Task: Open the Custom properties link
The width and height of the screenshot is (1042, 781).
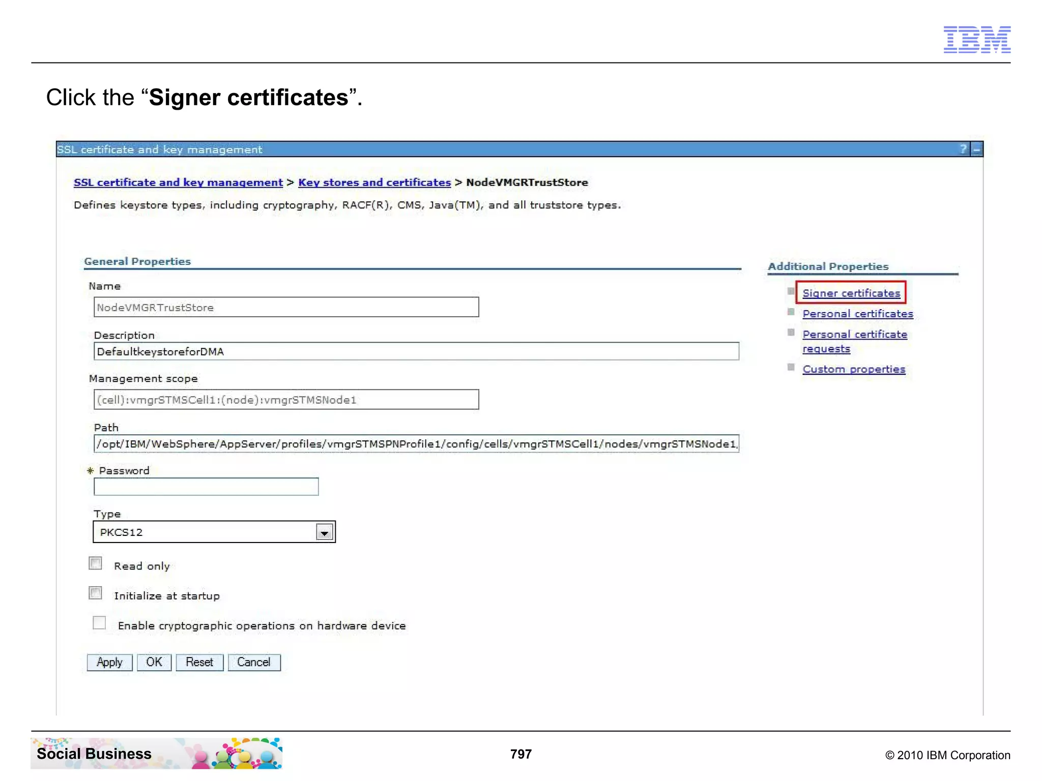Action: pos(854,369)
